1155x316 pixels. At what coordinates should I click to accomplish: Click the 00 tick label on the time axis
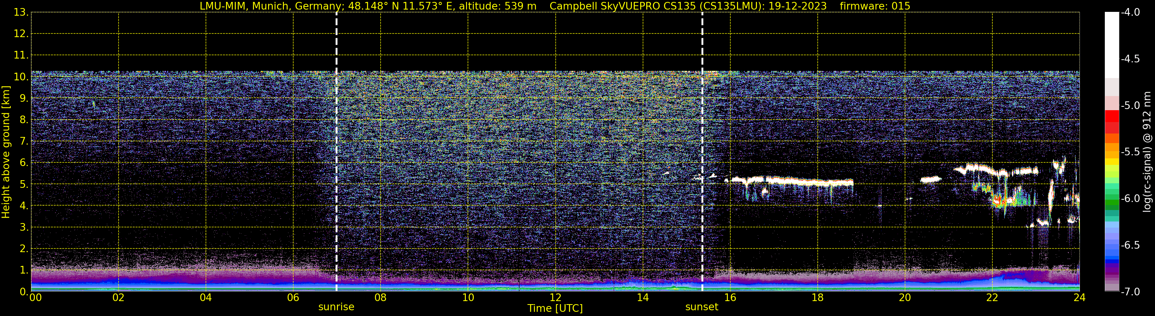(35, 298)
